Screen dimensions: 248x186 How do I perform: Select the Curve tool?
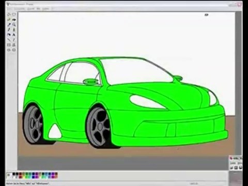tap(14, 40)
